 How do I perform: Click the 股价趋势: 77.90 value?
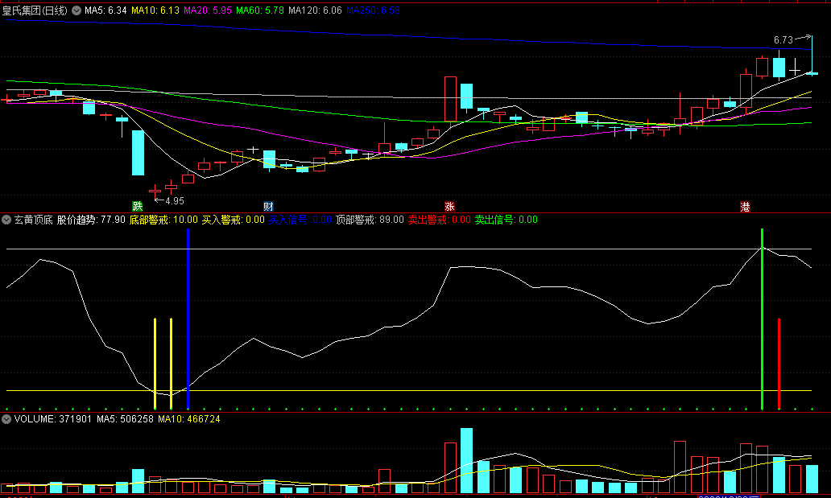tap(91, 220)
